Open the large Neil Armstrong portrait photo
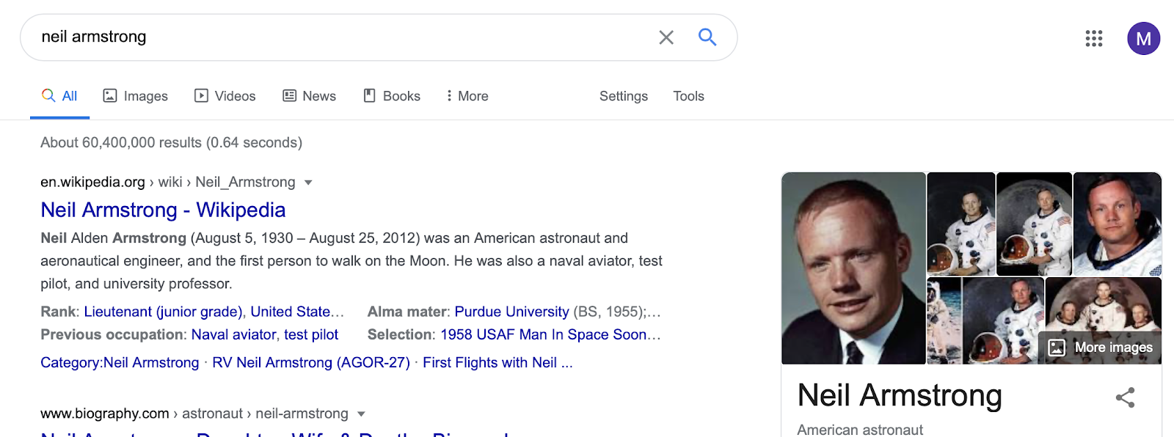Image resolution: width=1174 pixels, height=437 pixels. [853, 268]
